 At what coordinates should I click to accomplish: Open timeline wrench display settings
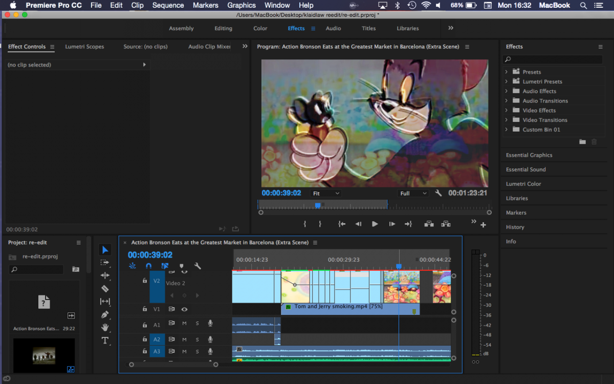(x=198, y=266)
